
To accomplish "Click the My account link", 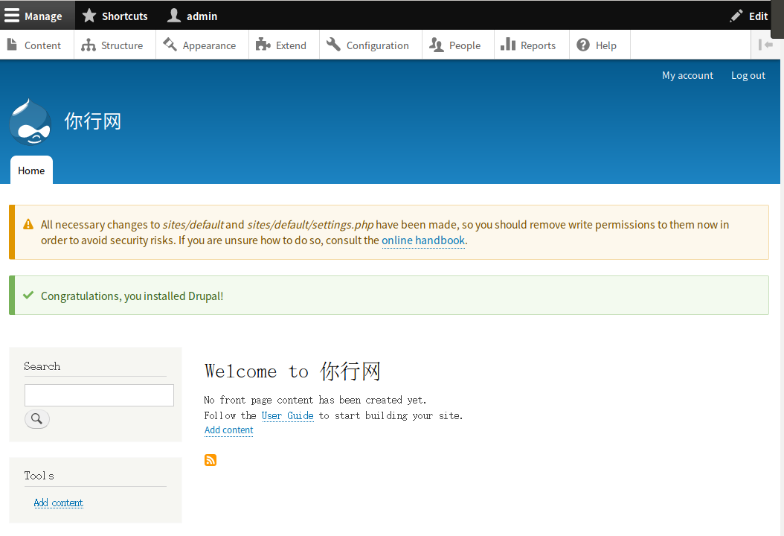I will coord(687,76).
